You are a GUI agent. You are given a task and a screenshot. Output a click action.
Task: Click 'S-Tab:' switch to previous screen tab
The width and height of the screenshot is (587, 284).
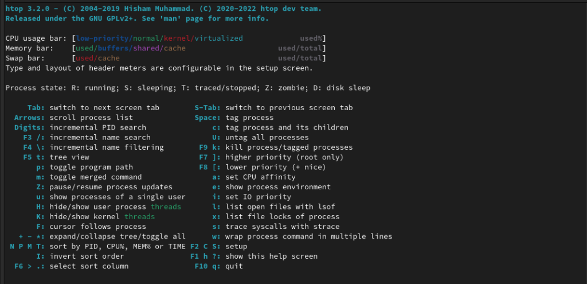pos(273,108)
